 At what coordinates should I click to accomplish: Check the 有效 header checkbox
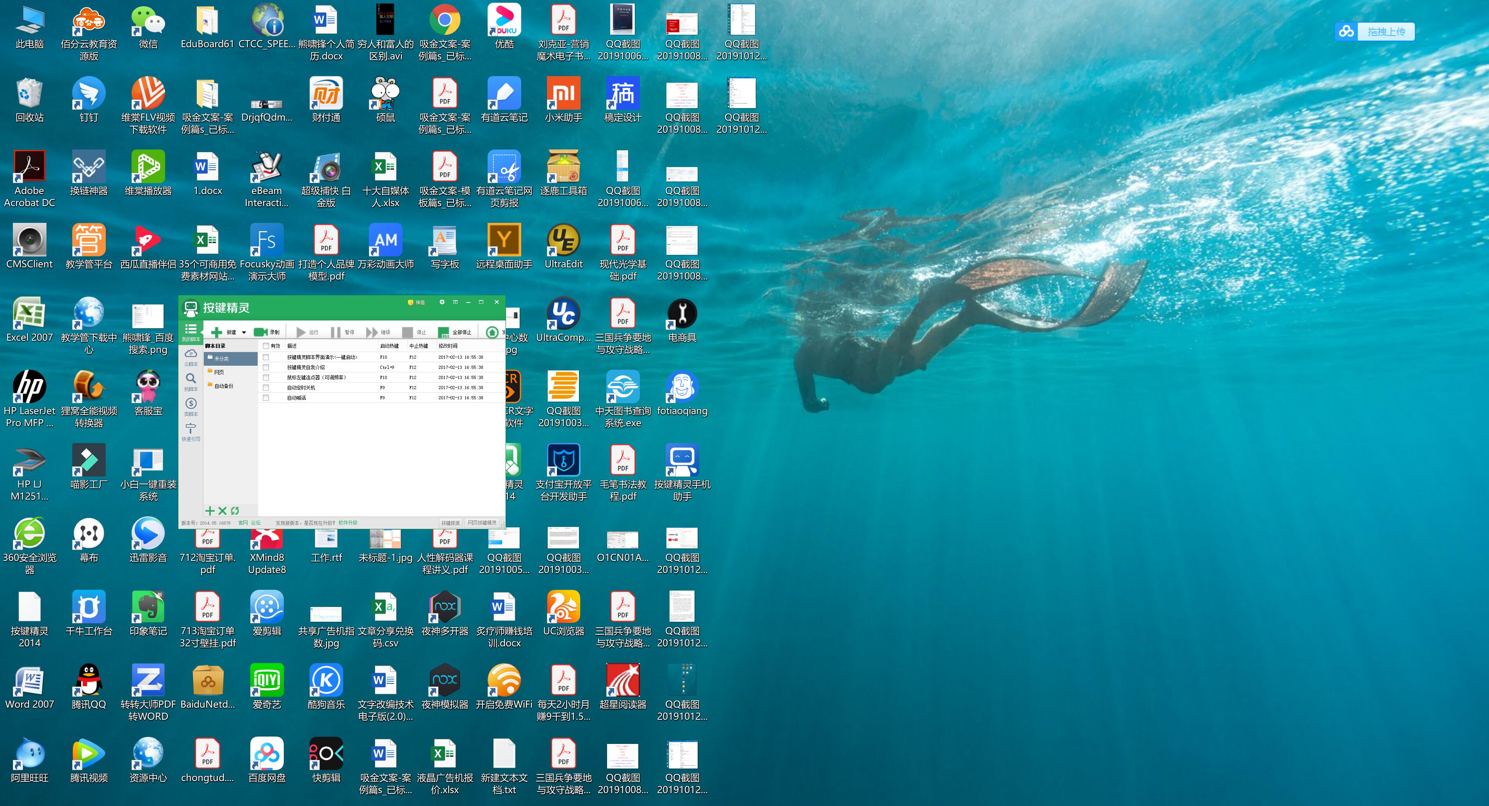click(x=266, y=346)
